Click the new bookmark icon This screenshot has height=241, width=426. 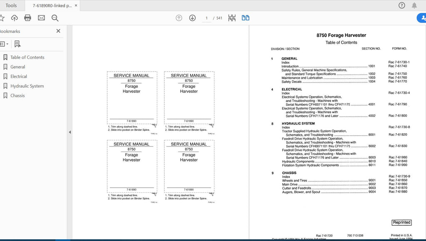(17, 44)
